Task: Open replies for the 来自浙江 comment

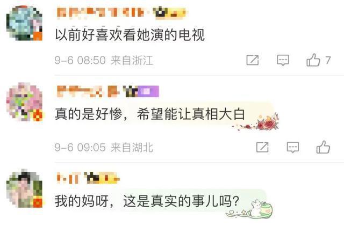Action: 283,60
